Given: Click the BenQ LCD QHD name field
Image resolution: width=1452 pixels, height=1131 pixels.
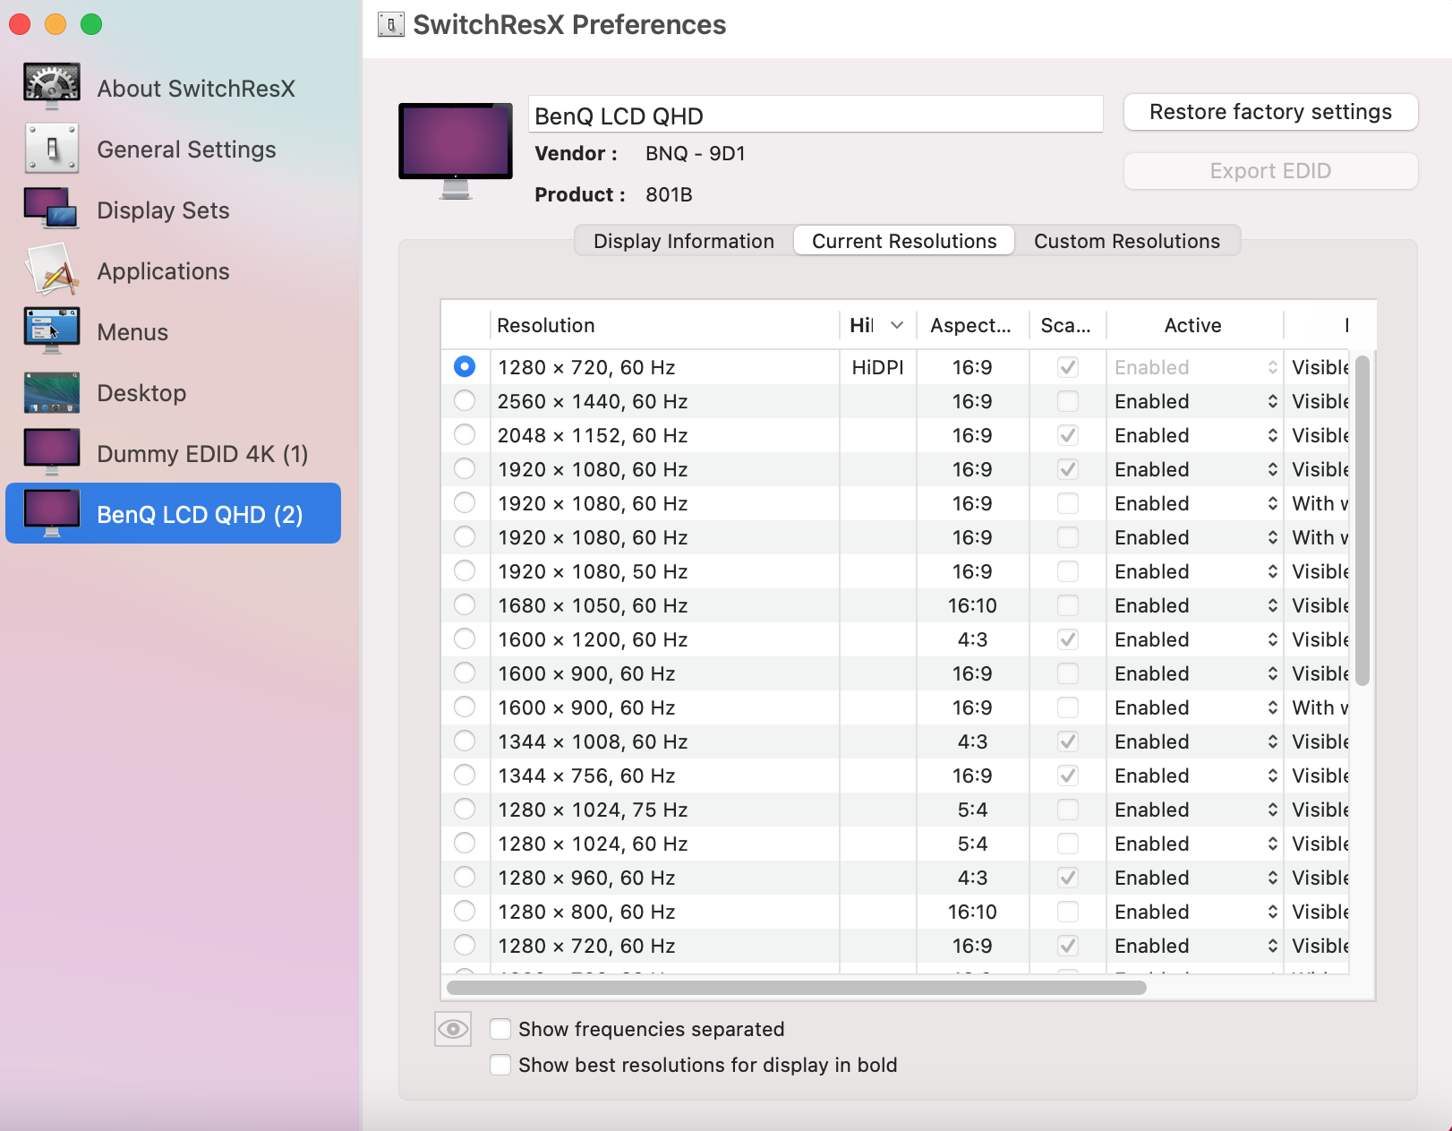Looking at the screenshot, I should click(x=815, y=116).
